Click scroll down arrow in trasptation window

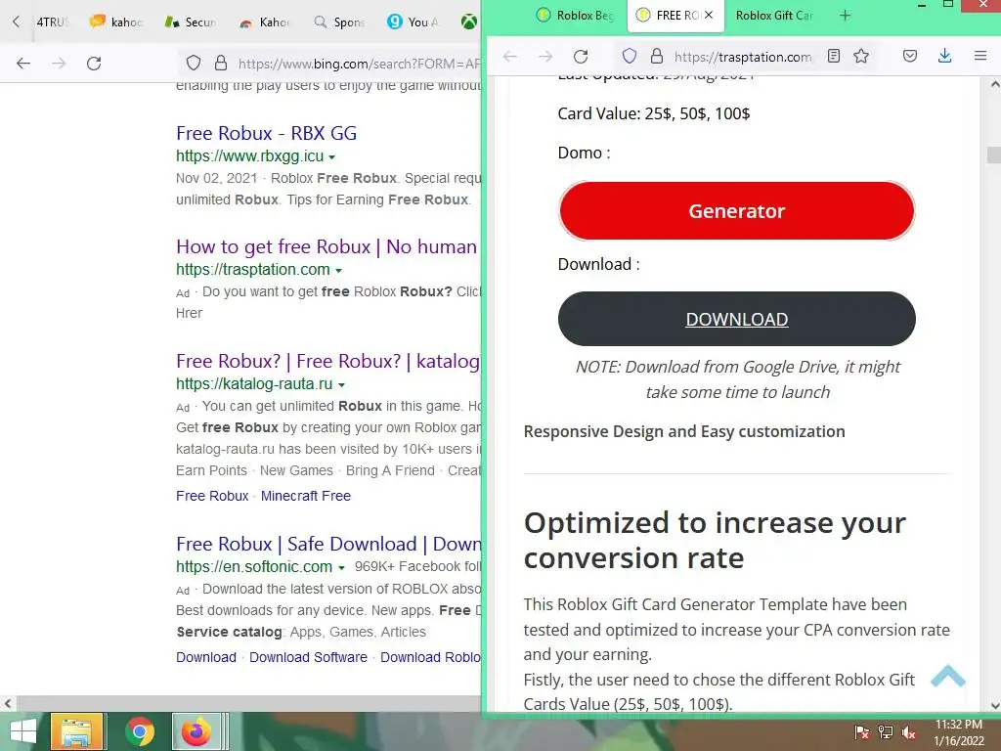tap(994, 706)
